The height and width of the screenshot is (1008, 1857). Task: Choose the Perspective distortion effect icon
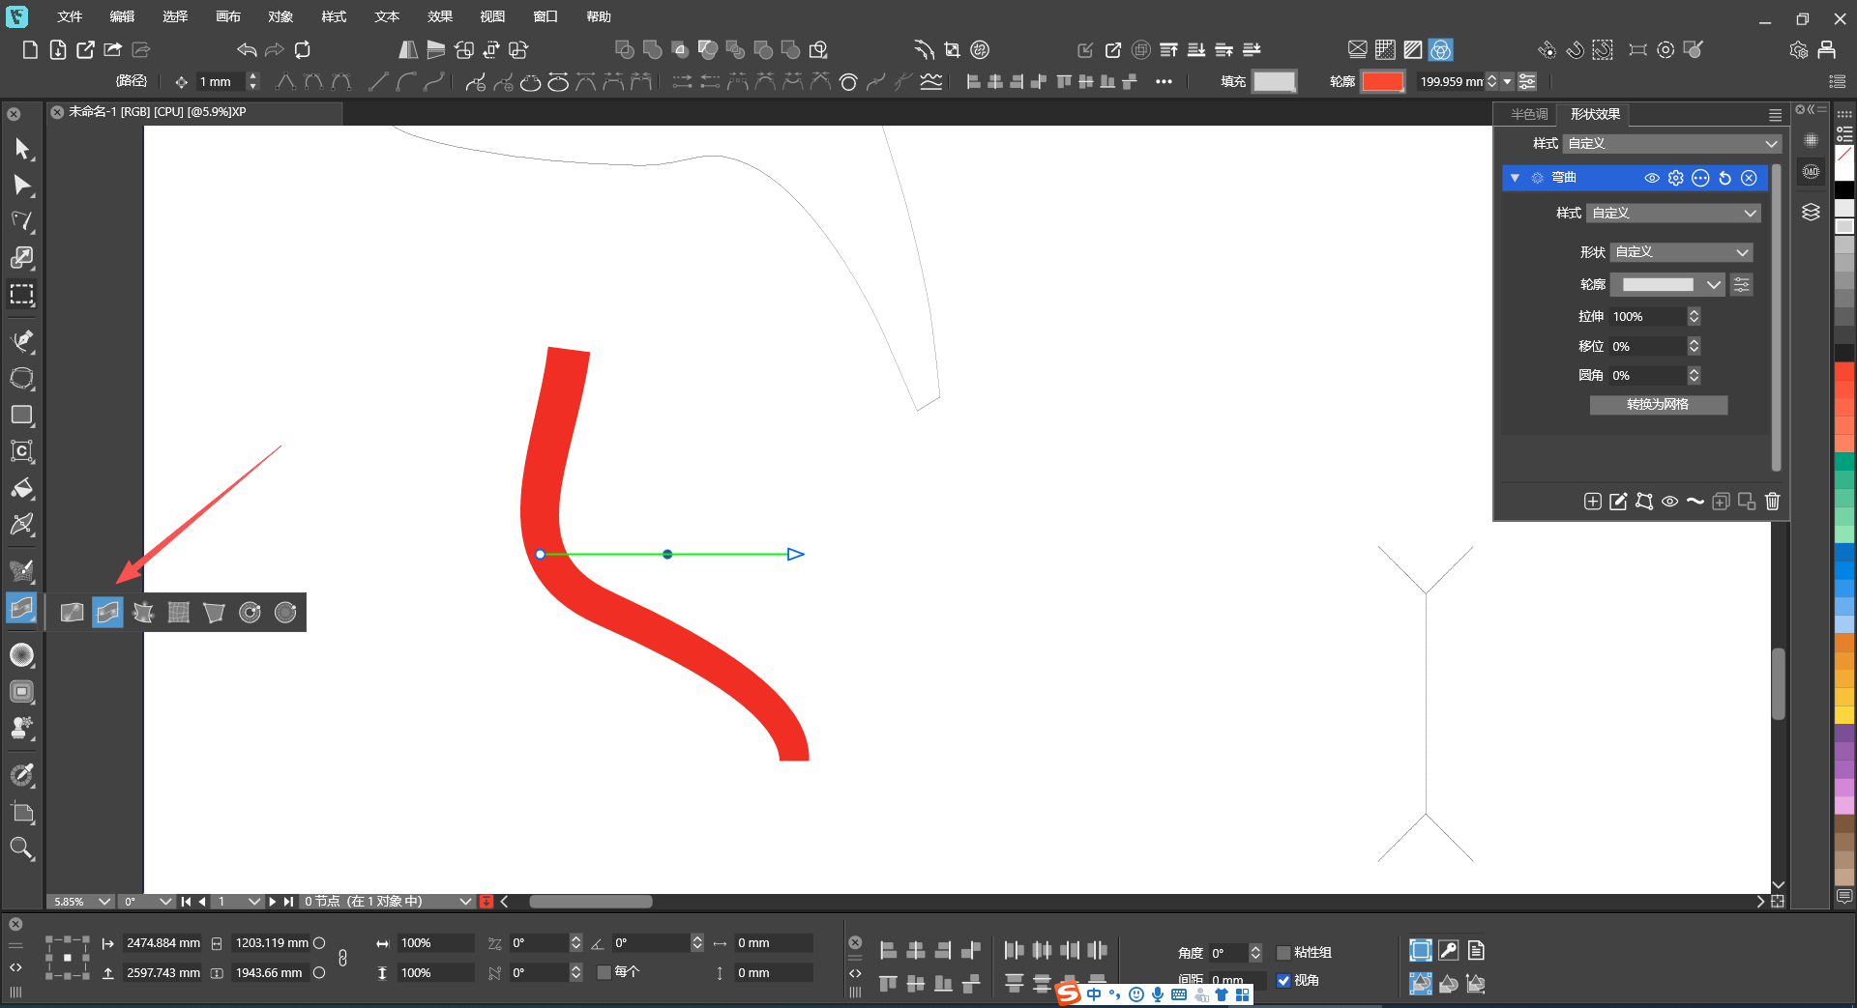[x=214, y=613]
